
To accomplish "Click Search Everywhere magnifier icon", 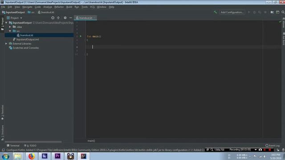I will 283,12.
